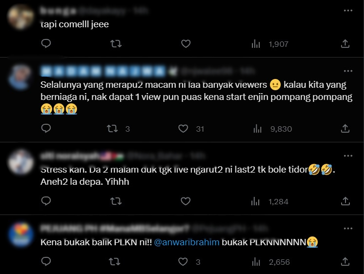This screenshot has height=274, width=364.
Task: Share the 'Selalunya yang merapu2' tweet
Action: 345,128
